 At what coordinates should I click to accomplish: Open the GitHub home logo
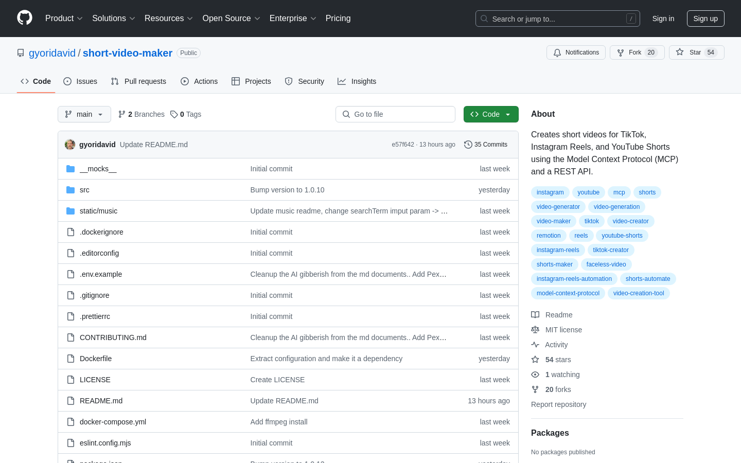[x=25, y=18]
